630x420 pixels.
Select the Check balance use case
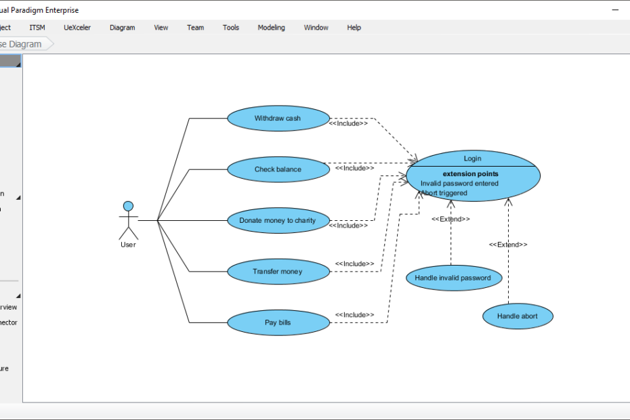[278, 169]
